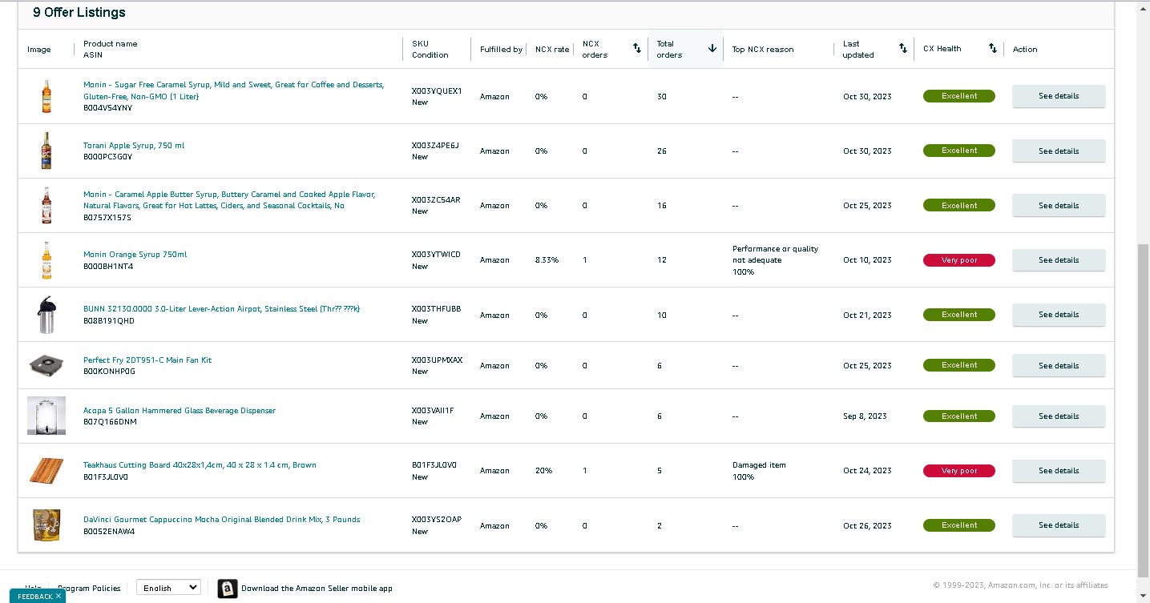Click the Top NCX reason column header

tap(763, 50)
